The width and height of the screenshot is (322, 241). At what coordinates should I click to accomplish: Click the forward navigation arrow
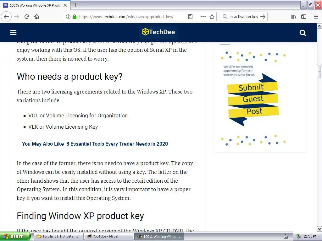point(17,17)
